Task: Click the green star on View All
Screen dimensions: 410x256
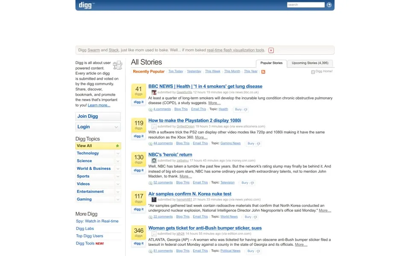Action: click(117, 146)
